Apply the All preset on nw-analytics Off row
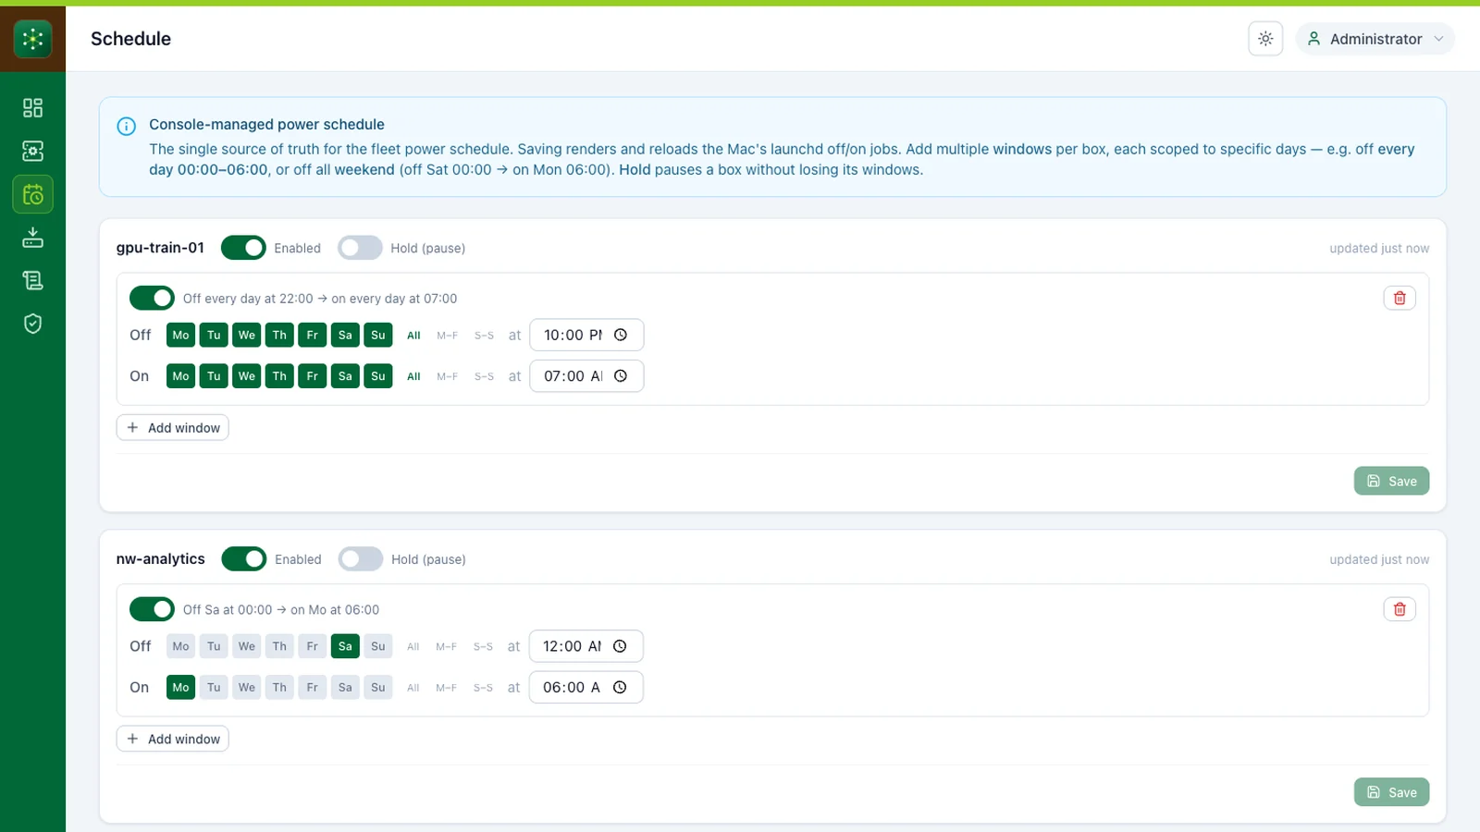The width and height of the screenshot is (1480, 832). (x=413, y=646)
